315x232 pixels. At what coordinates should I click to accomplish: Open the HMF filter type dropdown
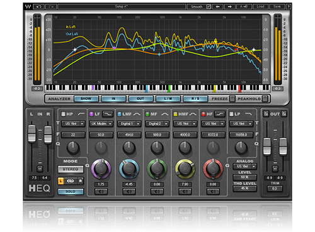coord(185,124)
